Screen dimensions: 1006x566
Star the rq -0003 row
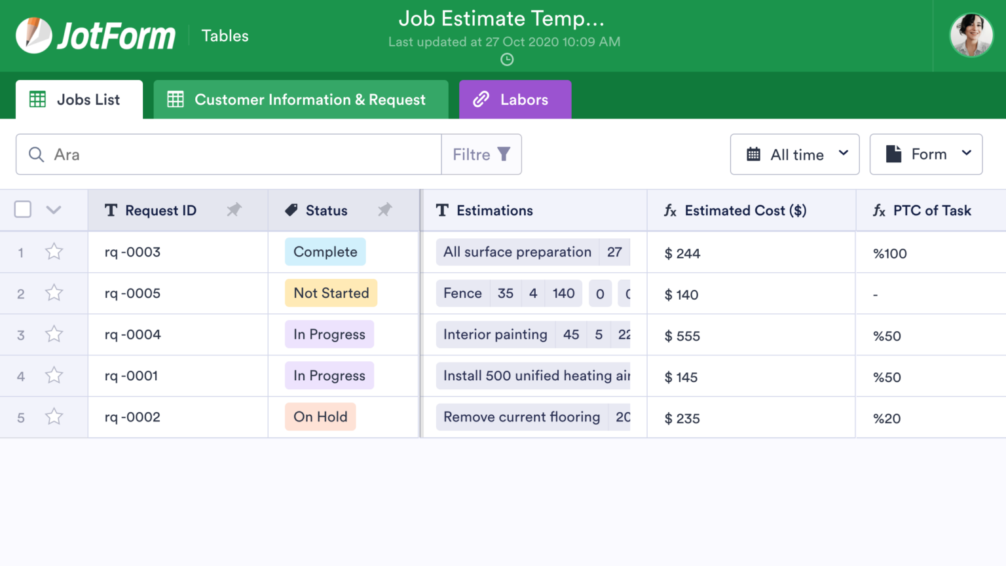point(54,251)
